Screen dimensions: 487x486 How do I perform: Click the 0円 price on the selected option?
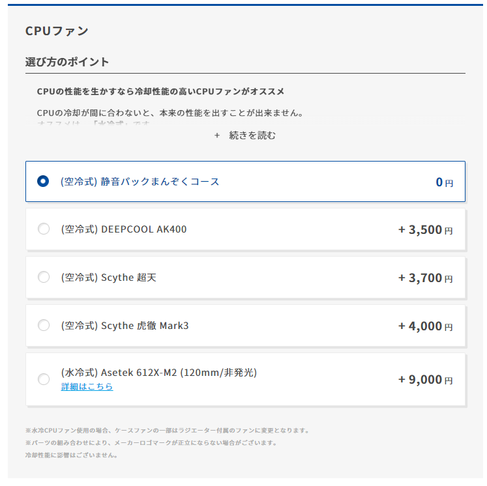(x=444, y=182)
